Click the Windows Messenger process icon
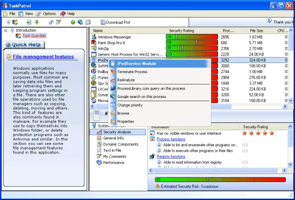 (94, 37)
